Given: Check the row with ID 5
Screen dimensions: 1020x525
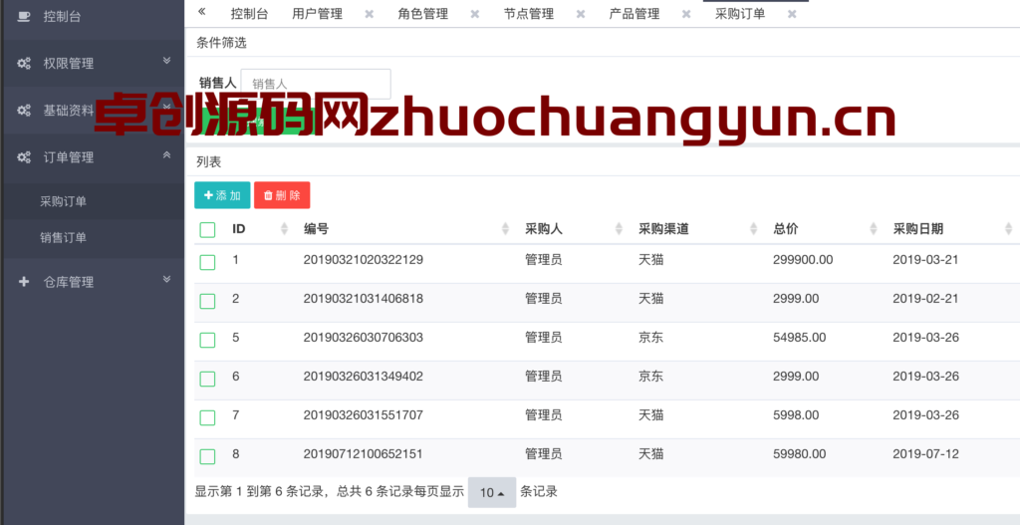Looking at the screenshot, I should tap(207, 341).
